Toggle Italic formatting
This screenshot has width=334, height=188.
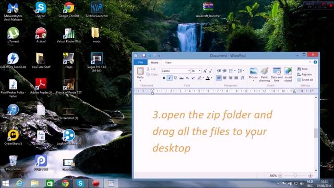pos(170,78)
